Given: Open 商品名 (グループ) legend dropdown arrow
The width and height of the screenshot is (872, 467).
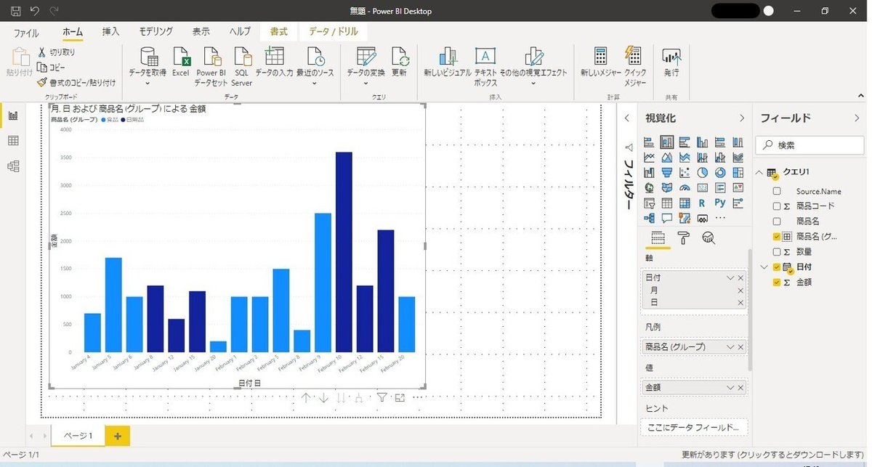Looking at the screenshot, I should pos(730,347).
